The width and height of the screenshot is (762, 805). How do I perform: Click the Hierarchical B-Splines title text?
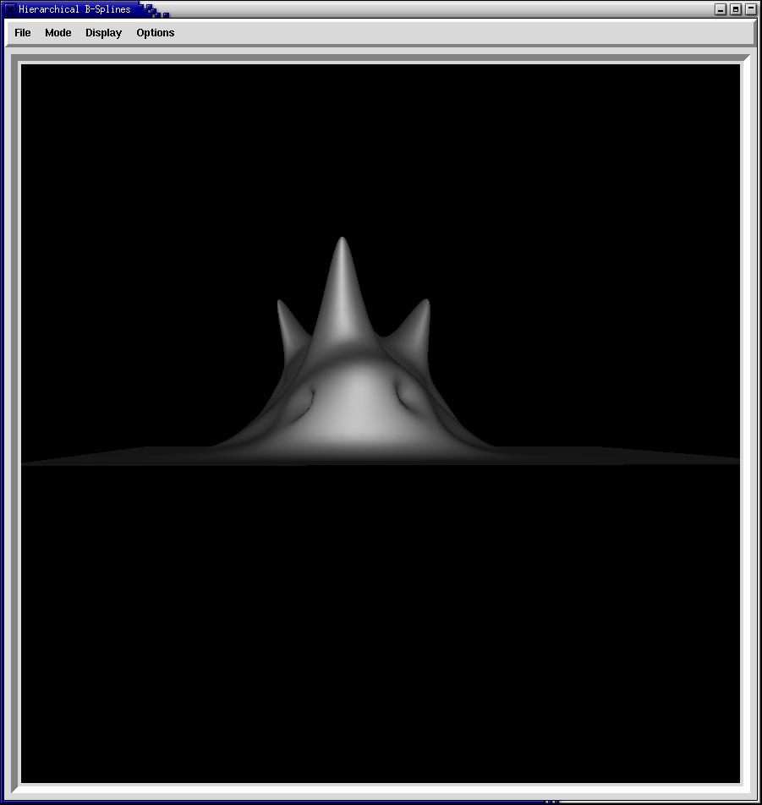pyautogui.click(x=74, y=9)
